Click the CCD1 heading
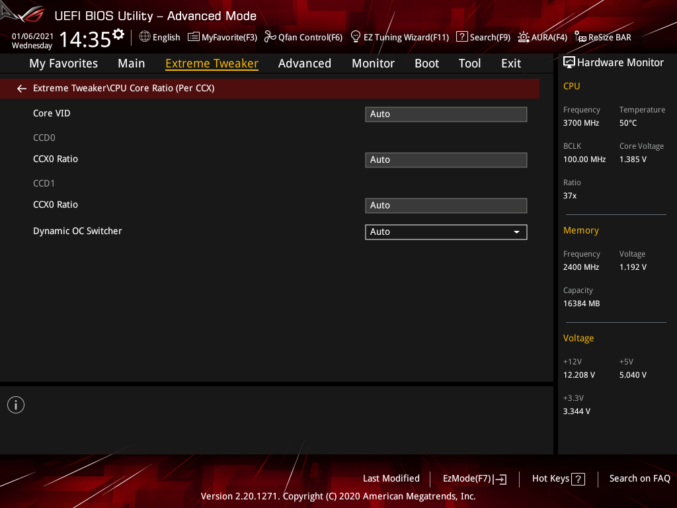The image size is (677, 508). [x=44, y=184]
